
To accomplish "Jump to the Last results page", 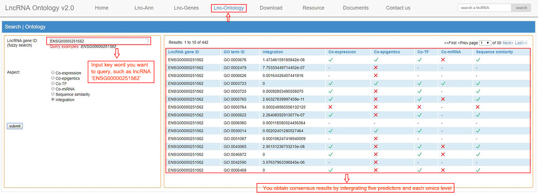I will 521,43.
